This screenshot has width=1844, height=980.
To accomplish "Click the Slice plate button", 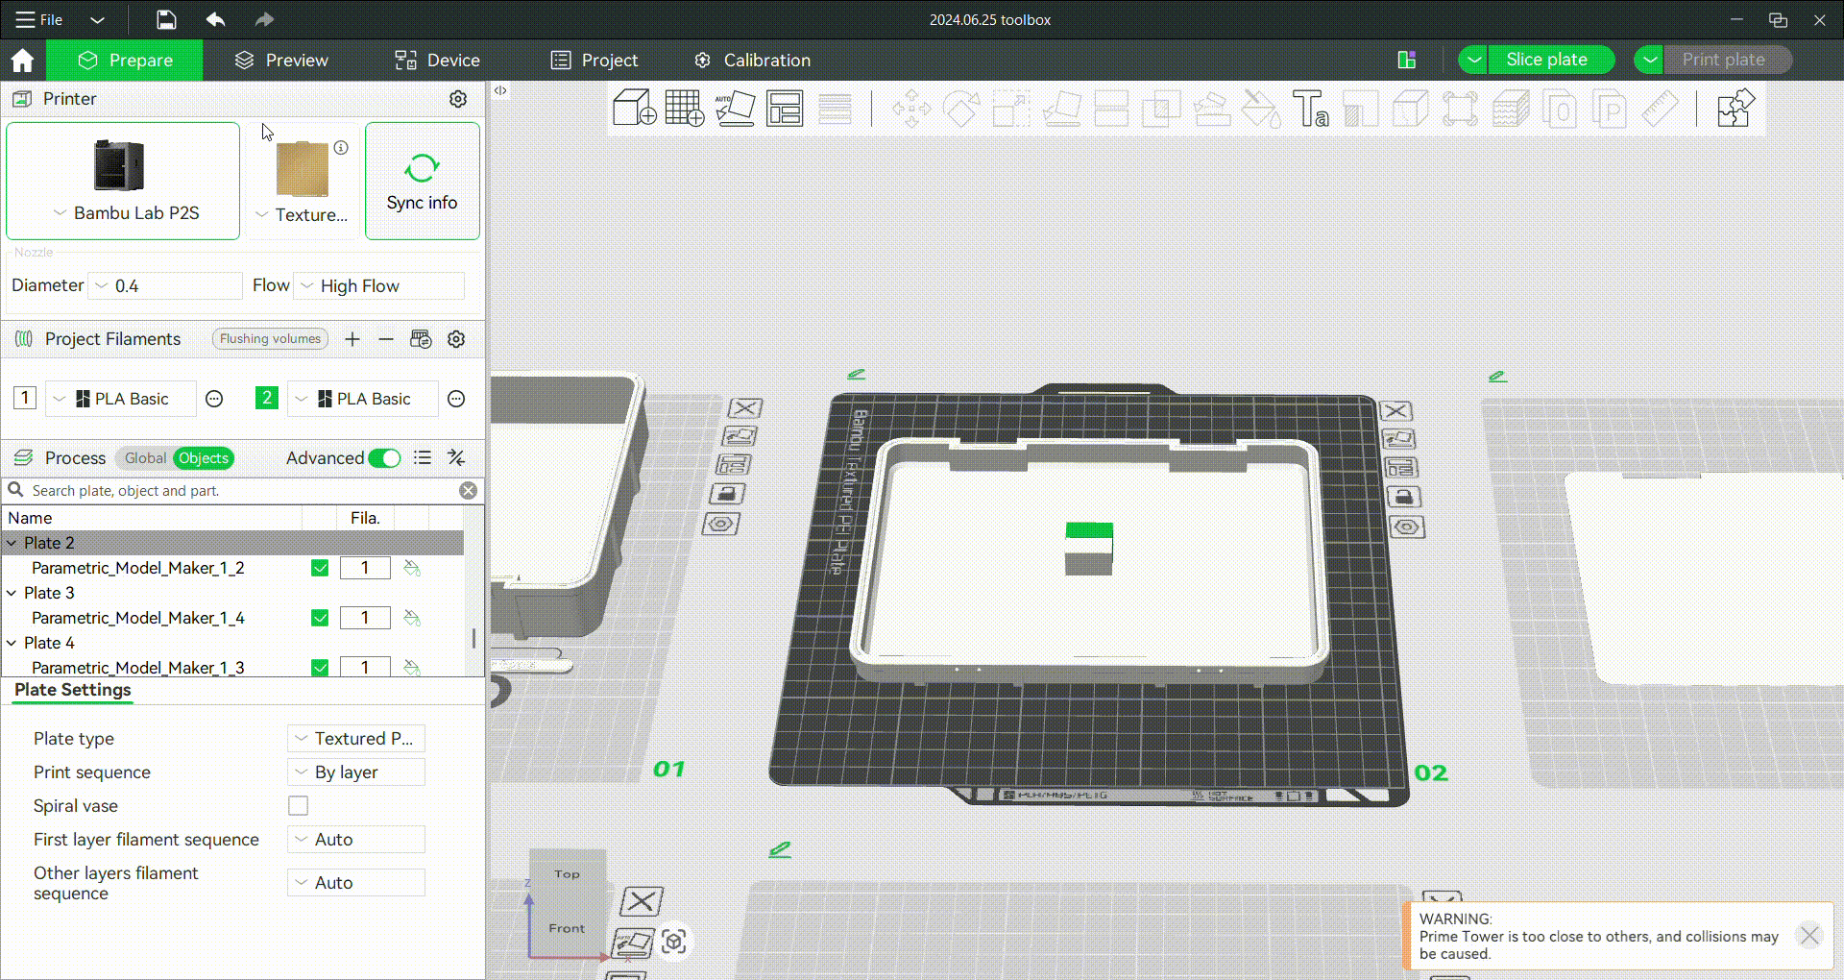I will coord(1546,60).
